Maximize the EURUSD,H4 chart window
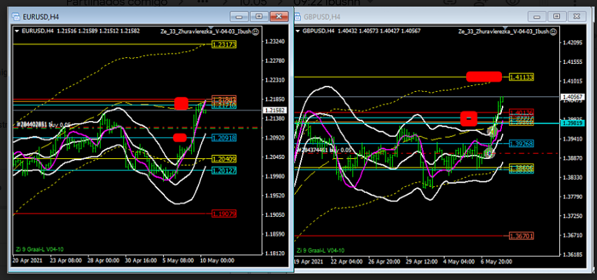597x280 pixels. click(x=258, y=18)
